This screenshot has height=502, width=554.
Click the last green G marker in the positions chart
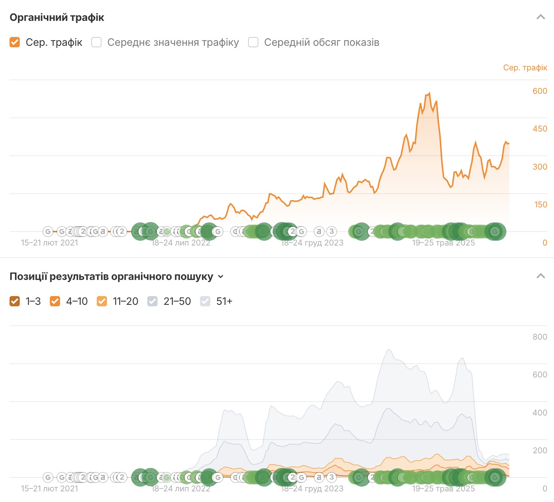(495, 477)
